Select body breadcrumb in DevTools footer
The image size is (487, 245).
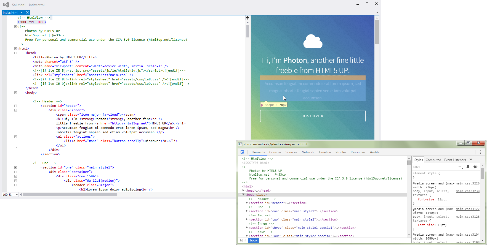point(253,240)
